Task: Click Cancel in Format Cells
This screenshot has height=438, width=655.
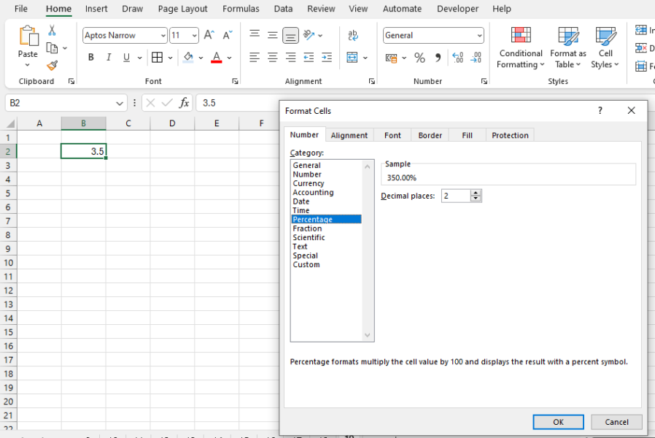Action: 616,422
